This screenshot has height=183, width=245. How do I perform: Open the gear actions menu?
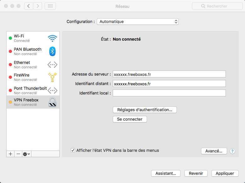pos(26,154)
